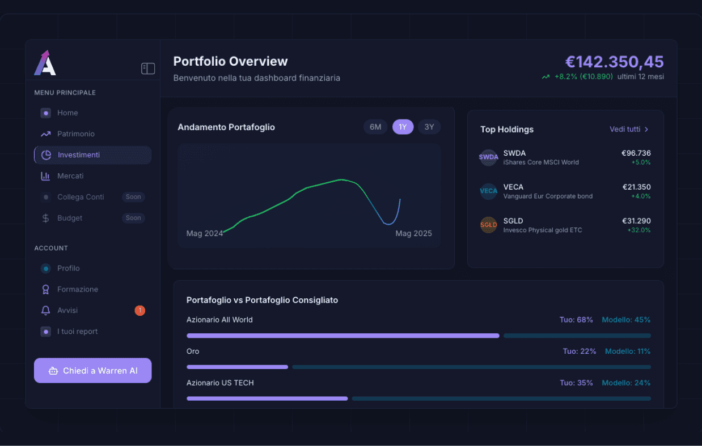Click the Vanguard Eur Corporate bond holding name
Viewport: 702px width, 446px height.
(548, 196)
